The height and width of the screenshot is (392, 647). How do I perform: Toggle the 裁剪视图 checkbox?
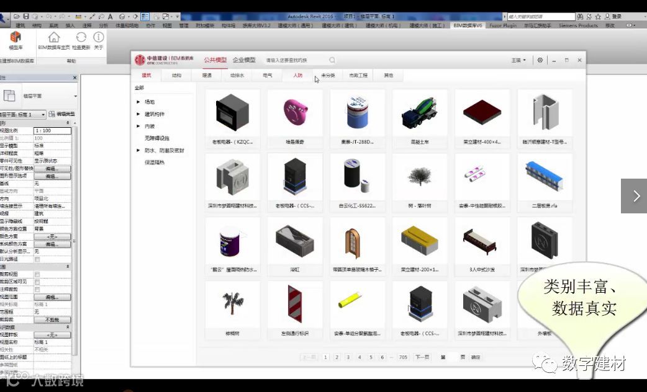pyautogui.click(x=37, y=275)
